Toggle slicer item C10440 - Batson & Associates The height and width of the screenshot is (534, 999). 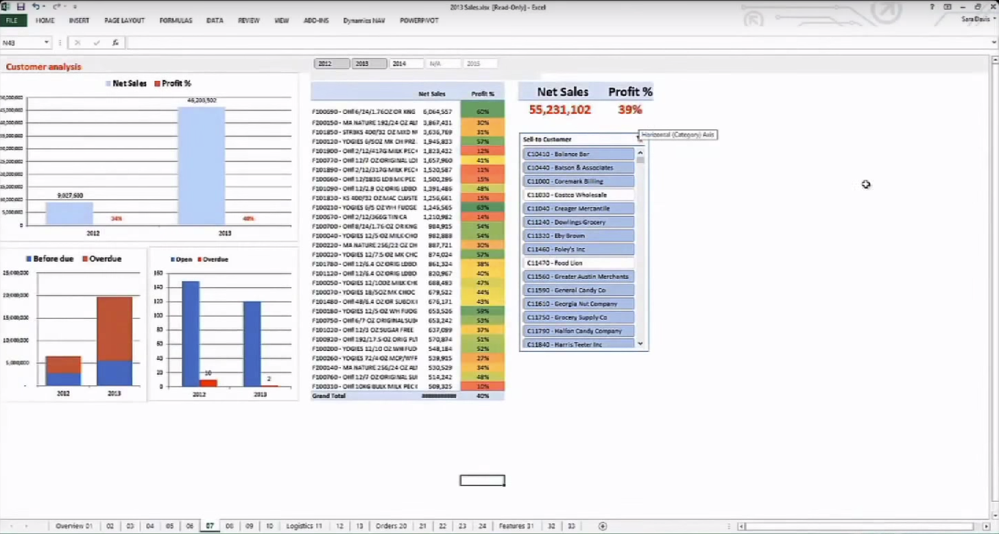pos(579,168)
